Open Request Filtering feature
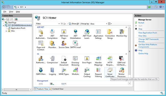 click(x=98, y=73)
